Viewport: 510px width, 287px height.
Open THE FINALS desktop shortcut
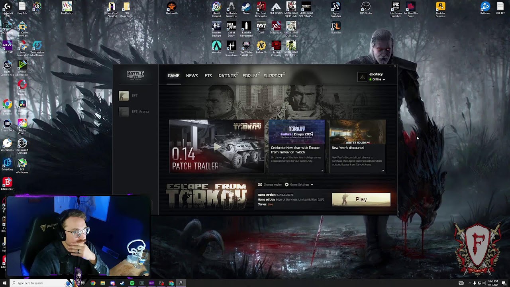[276, 9]
